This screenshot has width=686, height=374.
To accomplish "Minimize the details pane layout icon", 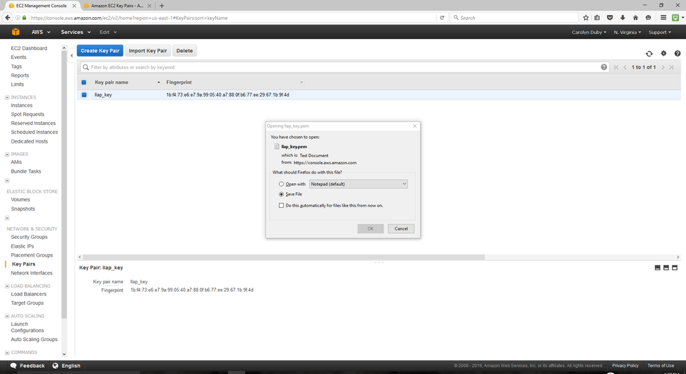I will coord(657,268).
